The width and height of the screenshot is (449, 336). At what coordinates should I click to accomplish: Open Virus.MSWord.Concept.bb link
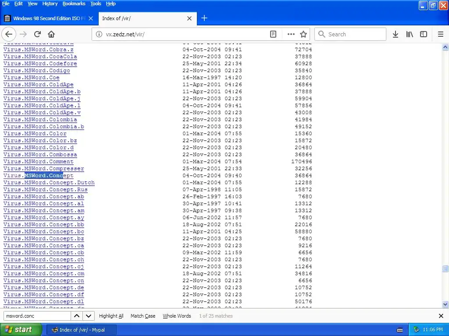click(44, 224)
